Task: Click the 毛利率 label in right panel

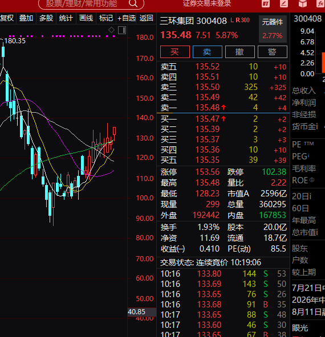Action: click(x=304, y=168)
